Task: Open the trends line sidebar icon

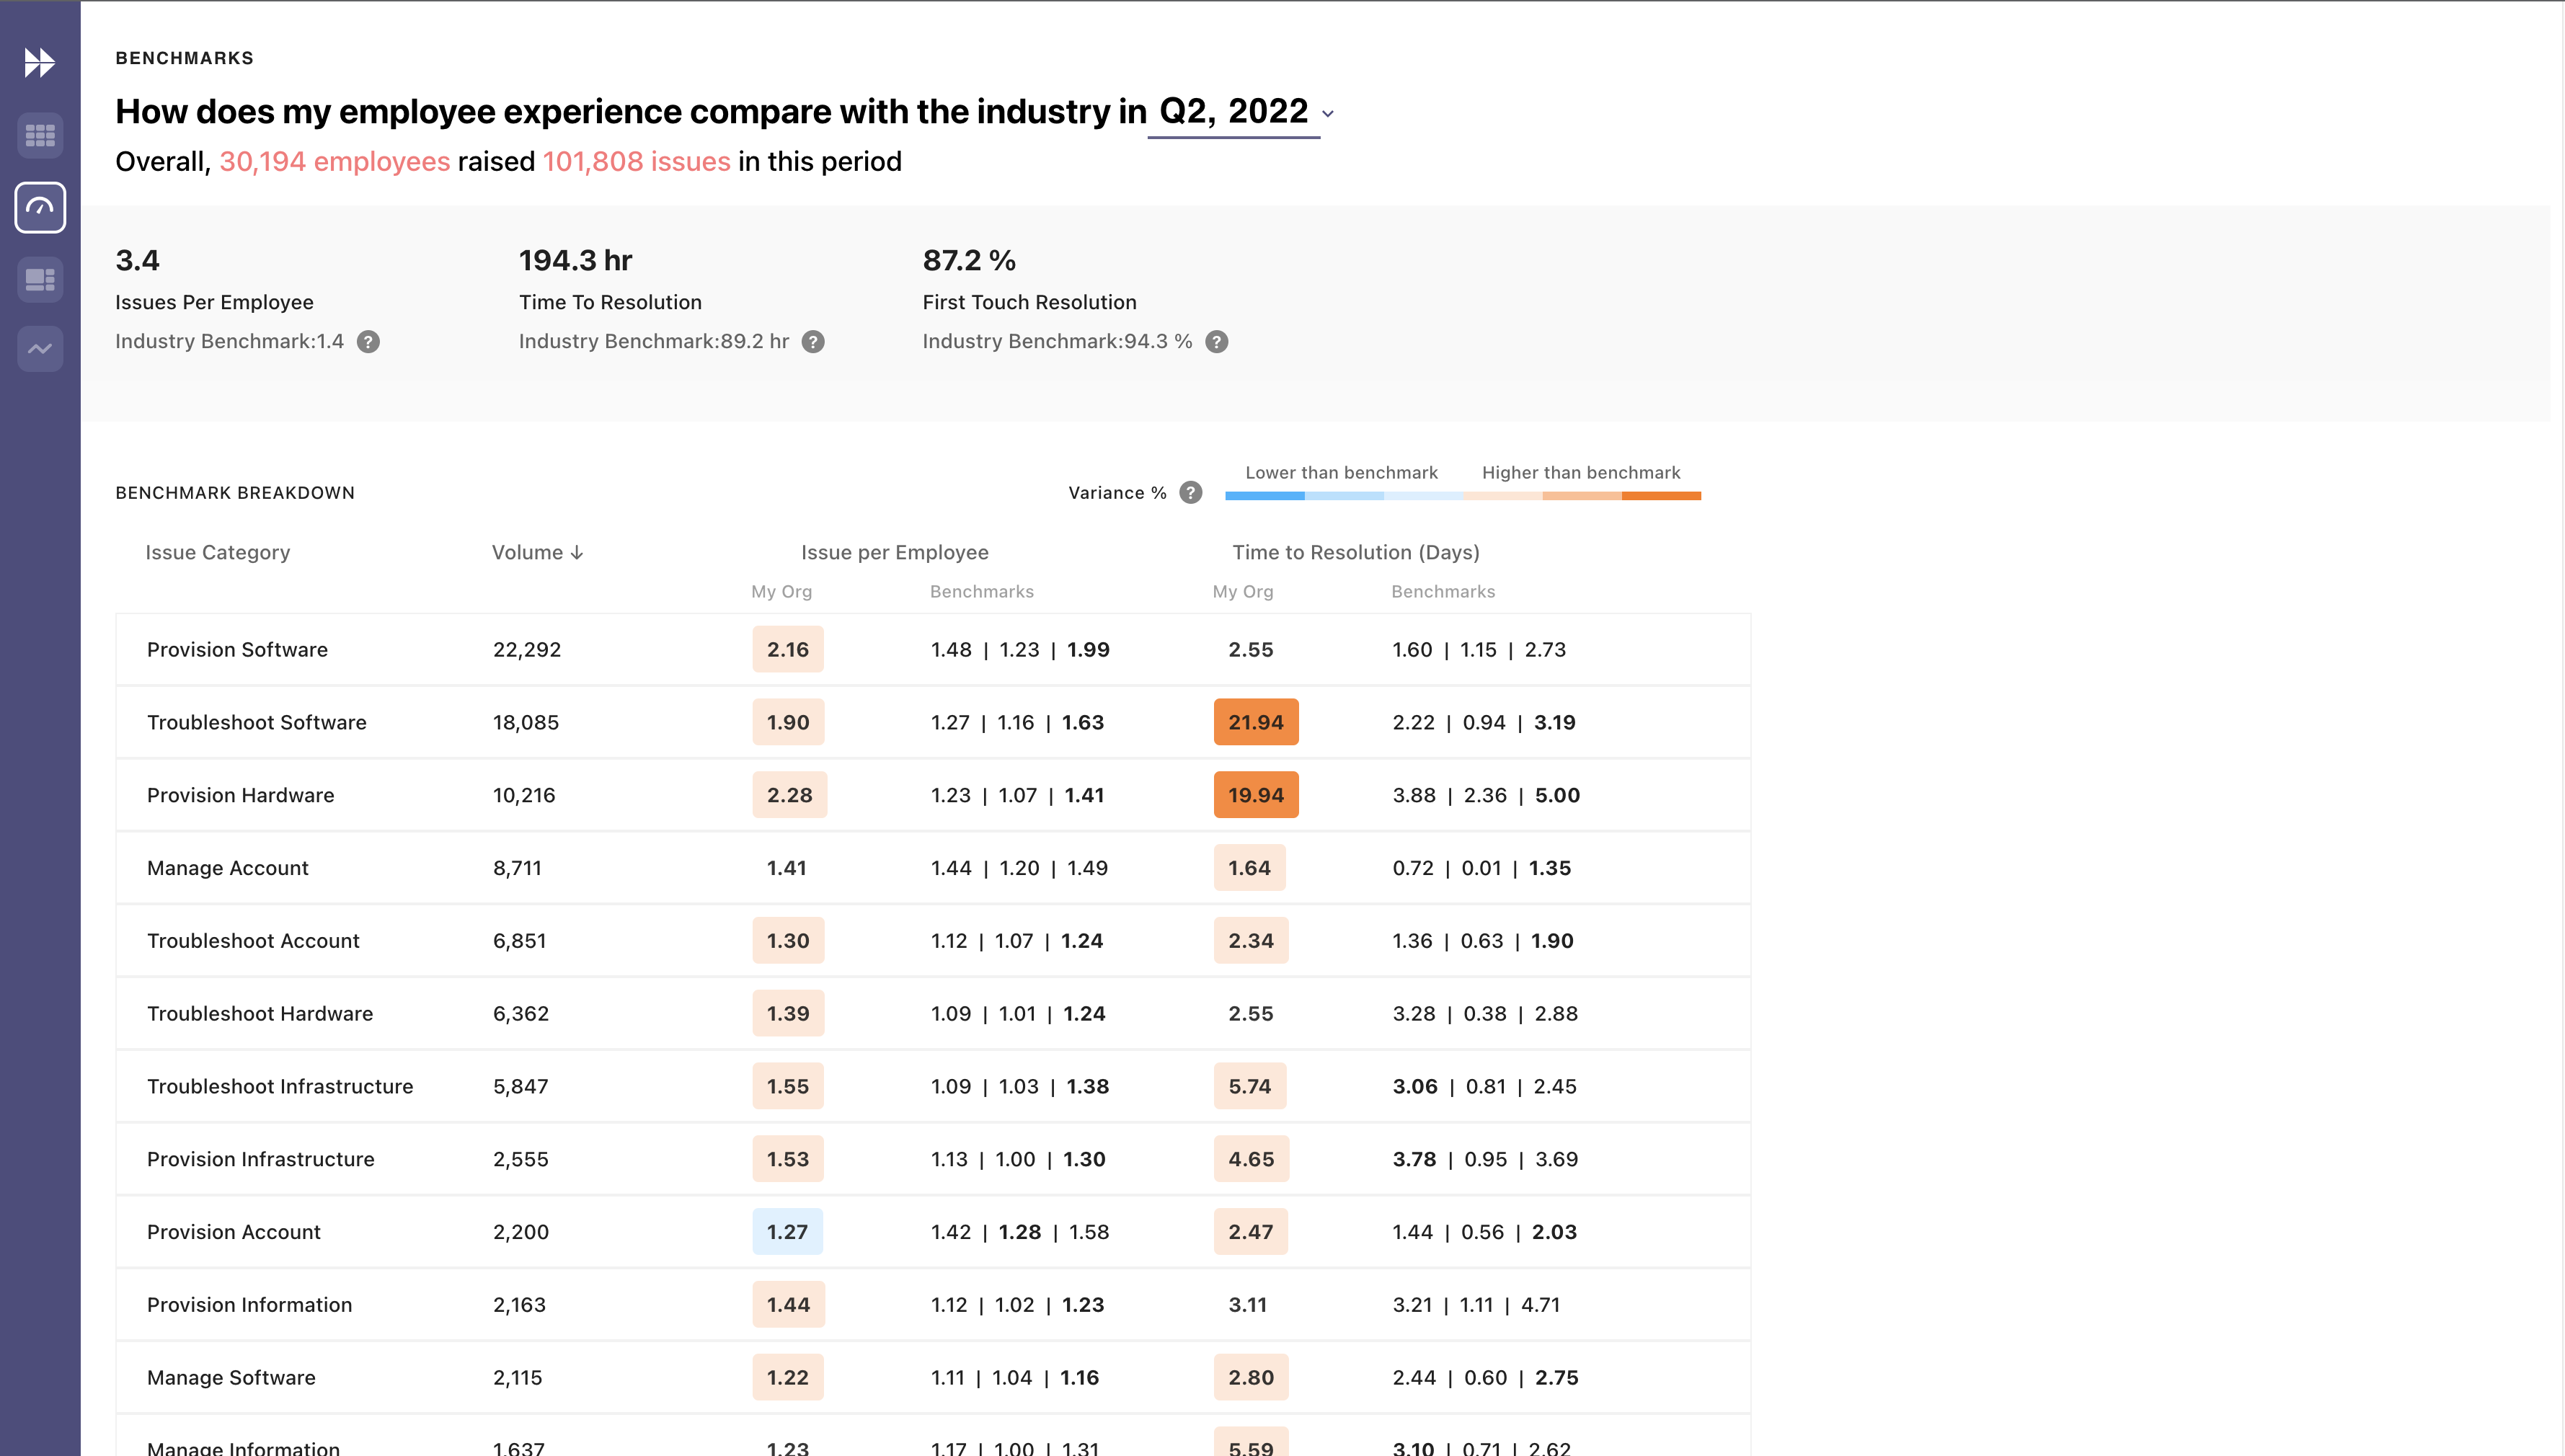Action: [x=40, y=349]
